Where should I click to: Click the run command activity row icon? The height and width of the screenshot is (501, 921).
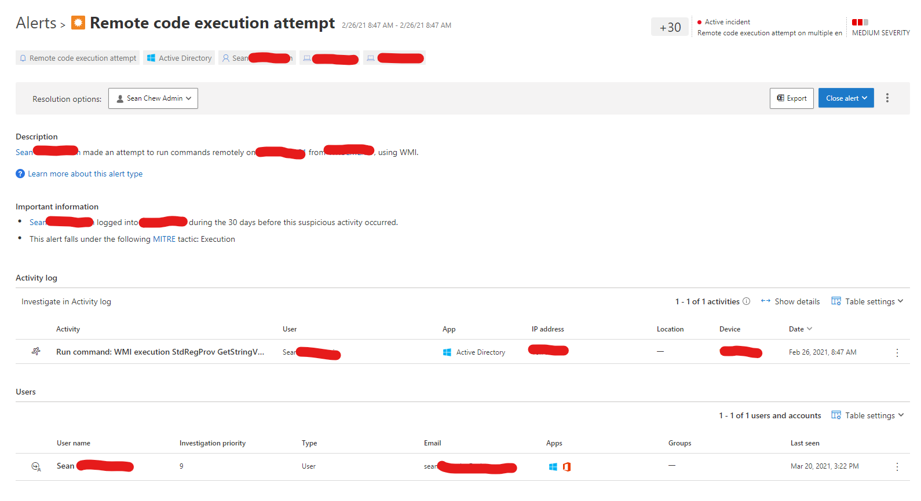[36, 352]
